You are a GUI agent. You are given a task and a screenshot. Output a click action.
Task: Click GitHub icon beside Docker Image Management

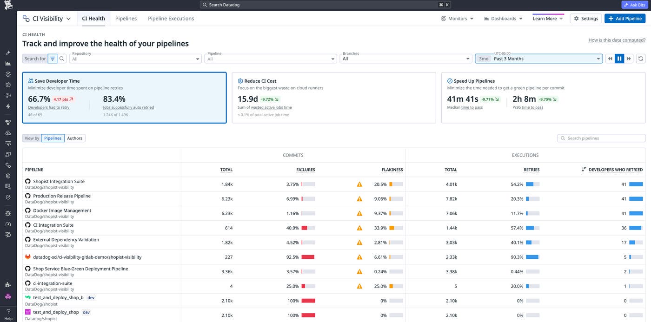[x=28, y=210]
